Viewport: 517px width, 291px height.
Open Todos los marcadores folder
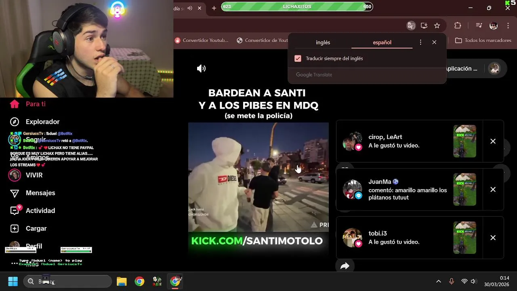483,40
